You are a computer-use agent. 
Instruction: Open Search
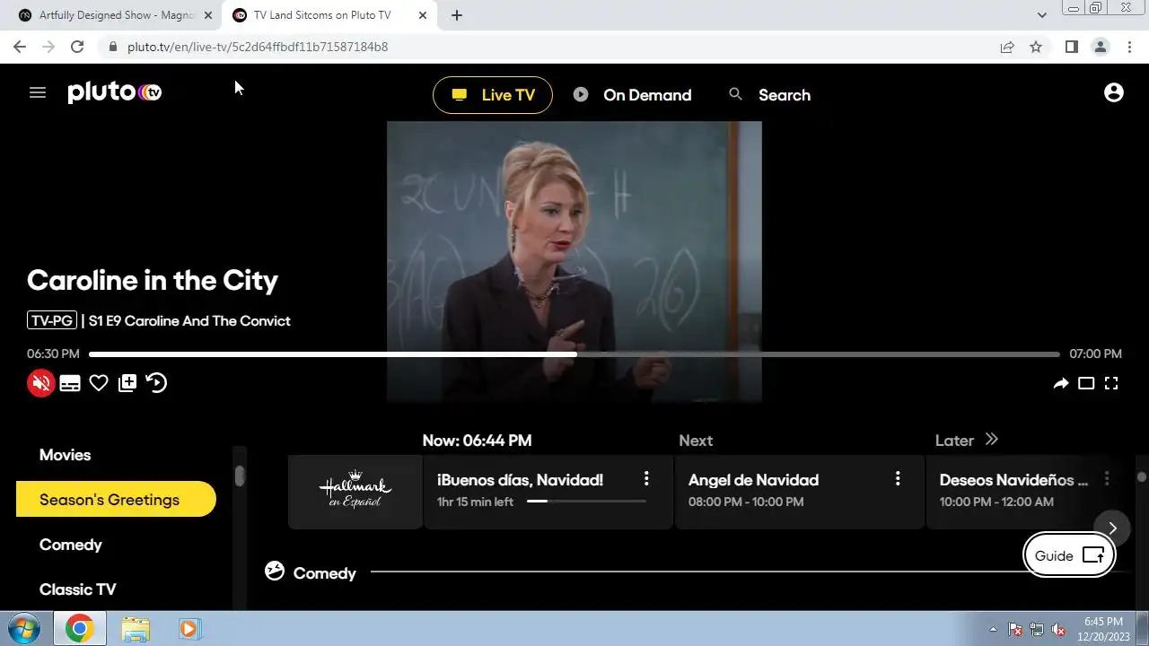click(x=769, y=95)
